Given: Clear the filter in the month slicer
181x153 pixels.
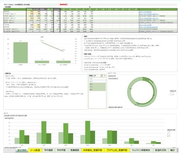Looking at the screenshot, I should pos(104,76).
